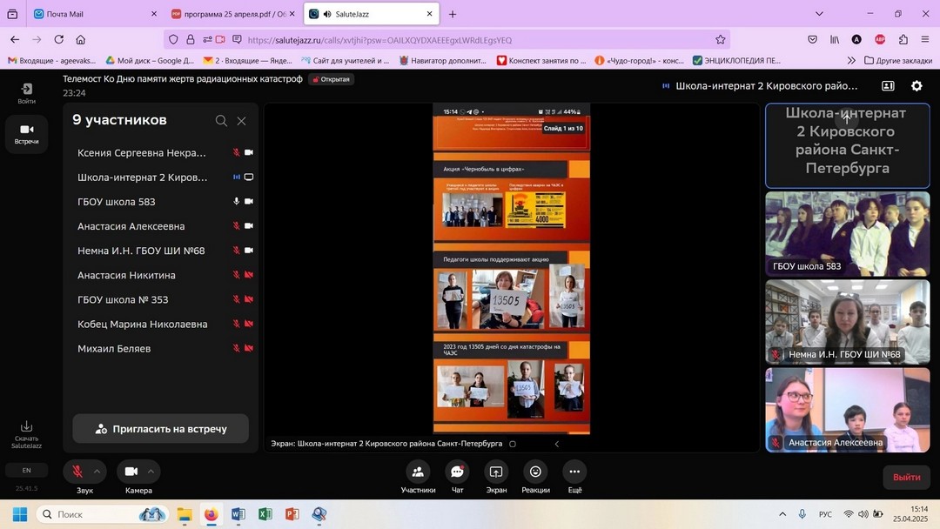Screen dimensions: 940x529
Task: Select participant Школа-интернат 2 Киров... in list
Action: pos(163,177)
